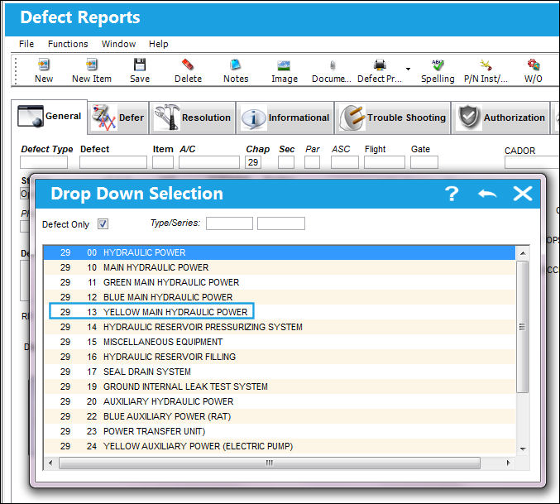Open the File menu
The height and width of the screenshot is (504, 560).
pyautogui.click(x=26, y=44)
